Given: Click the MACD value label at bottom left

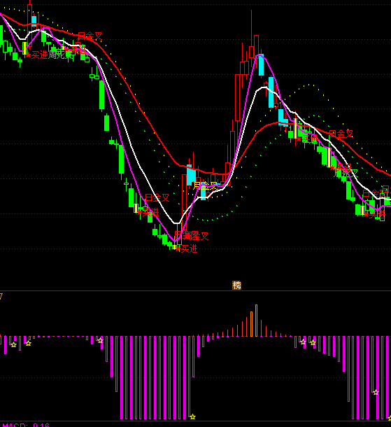Looking at the screenshot, I should [x=26, y=425].
